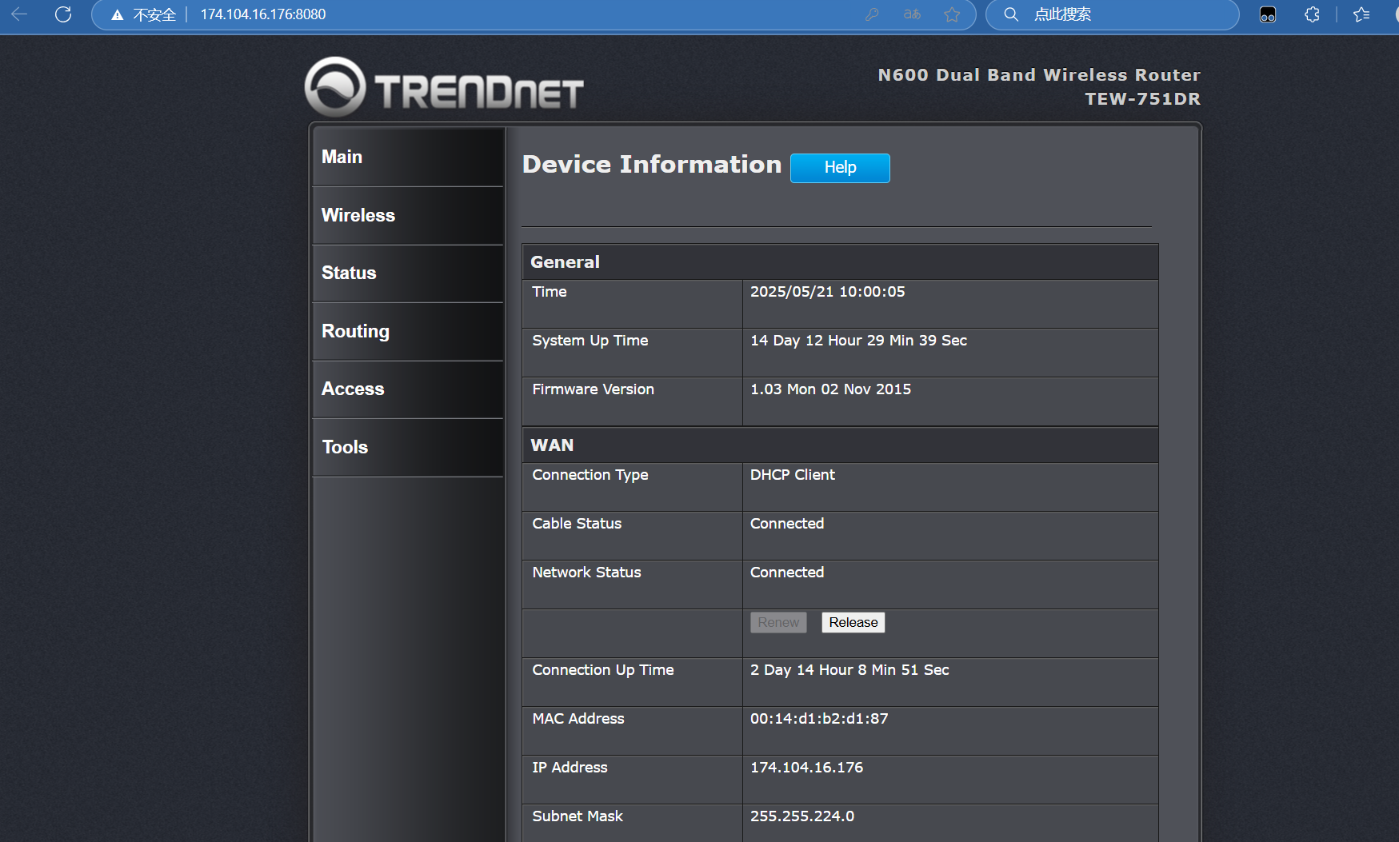Image resolution: width=1399 pixels, height=842 pixels.
Task: Go back with the browser back arrow
Action: point(19,14)
